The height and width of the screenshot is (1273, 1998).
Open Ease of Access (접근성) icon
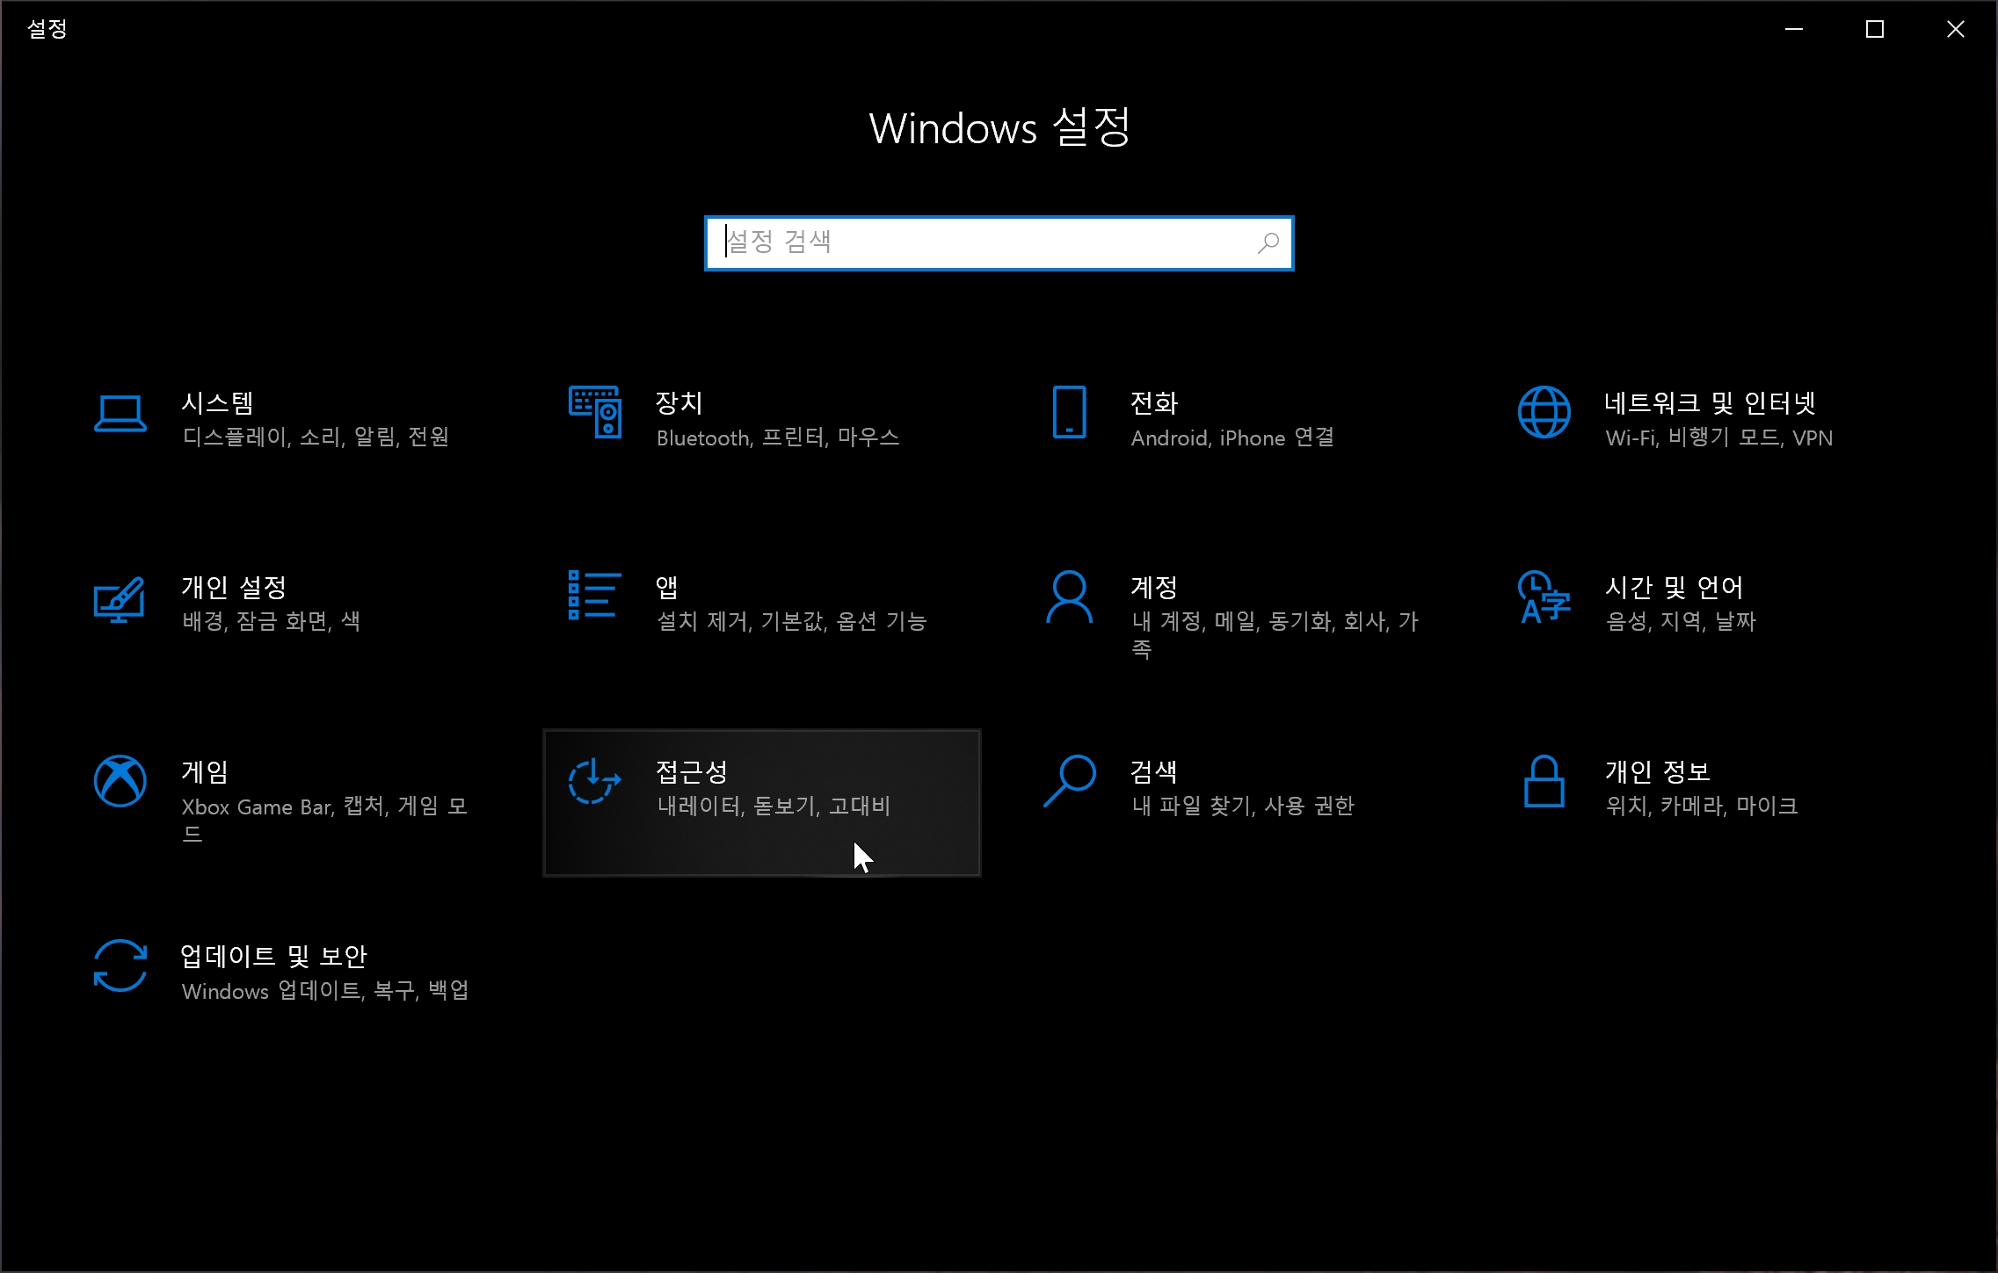coord(595,781)
